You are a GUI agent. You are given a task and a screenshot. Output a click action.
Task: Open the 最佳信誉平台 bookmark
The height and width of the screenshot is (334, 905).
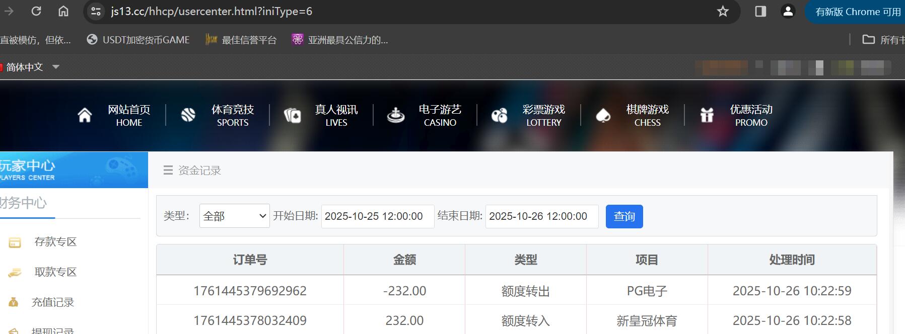click(242, 40)
